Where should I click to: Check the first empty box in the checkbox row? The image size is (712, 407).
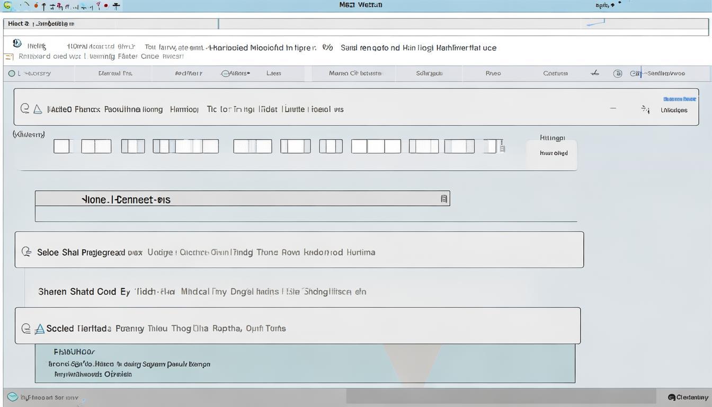(61, 146)
